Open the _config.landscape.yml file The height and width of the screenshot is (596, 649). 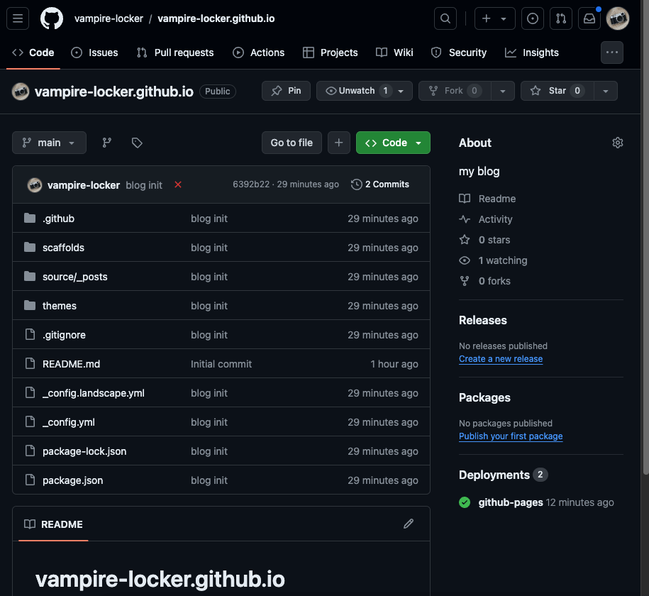tap(94, 393)
